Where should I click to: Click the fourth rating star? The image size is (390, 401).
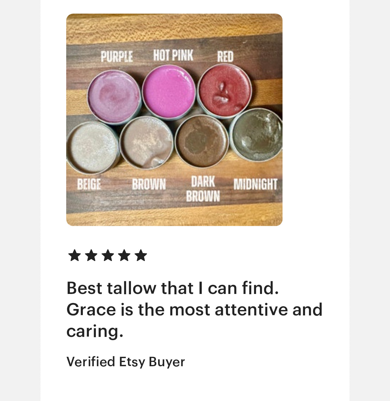coord(124,256)
